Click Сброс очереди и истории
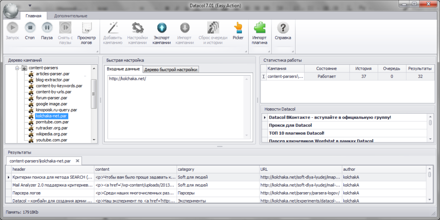Screen dimensions: 440x220 (213, 33)
